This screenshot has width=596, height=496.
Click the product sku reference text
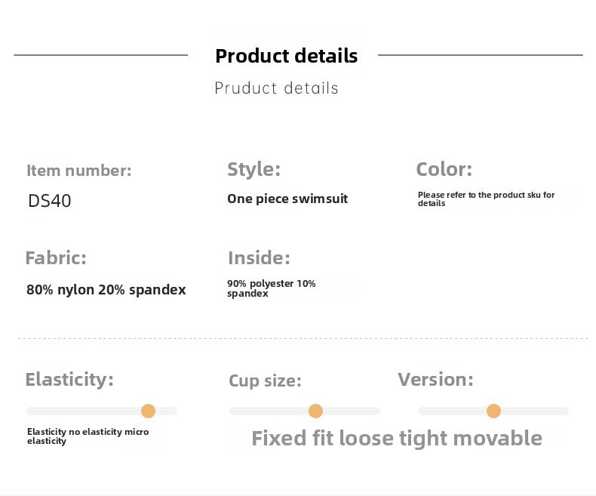click(486, 199)
